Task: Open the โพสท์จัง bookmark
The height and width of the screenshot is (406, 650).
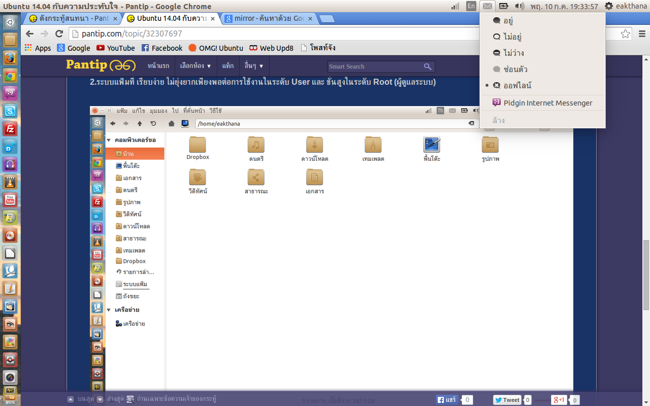Action: [x=318, y=48]
